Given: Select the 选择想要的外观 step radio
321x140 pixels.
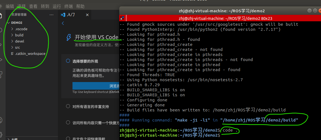Looking at the screenshot, I should (68, 61).
